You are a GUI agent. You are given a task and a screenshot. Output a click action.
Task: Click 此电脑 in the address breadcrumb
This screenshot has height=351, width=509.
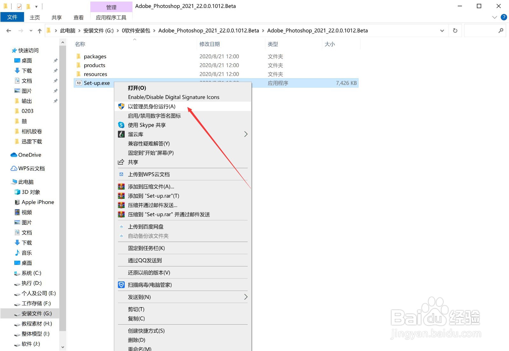(67, 31)
